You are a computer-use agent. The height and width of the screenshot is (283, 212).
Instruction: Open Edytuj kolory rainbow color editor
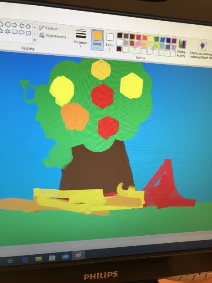182,44
